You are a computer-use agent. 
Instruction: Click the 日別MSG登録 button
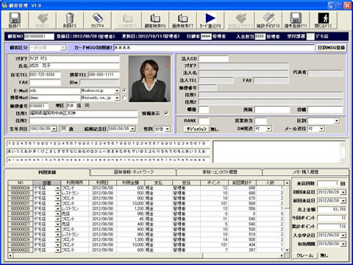point(332,48)
